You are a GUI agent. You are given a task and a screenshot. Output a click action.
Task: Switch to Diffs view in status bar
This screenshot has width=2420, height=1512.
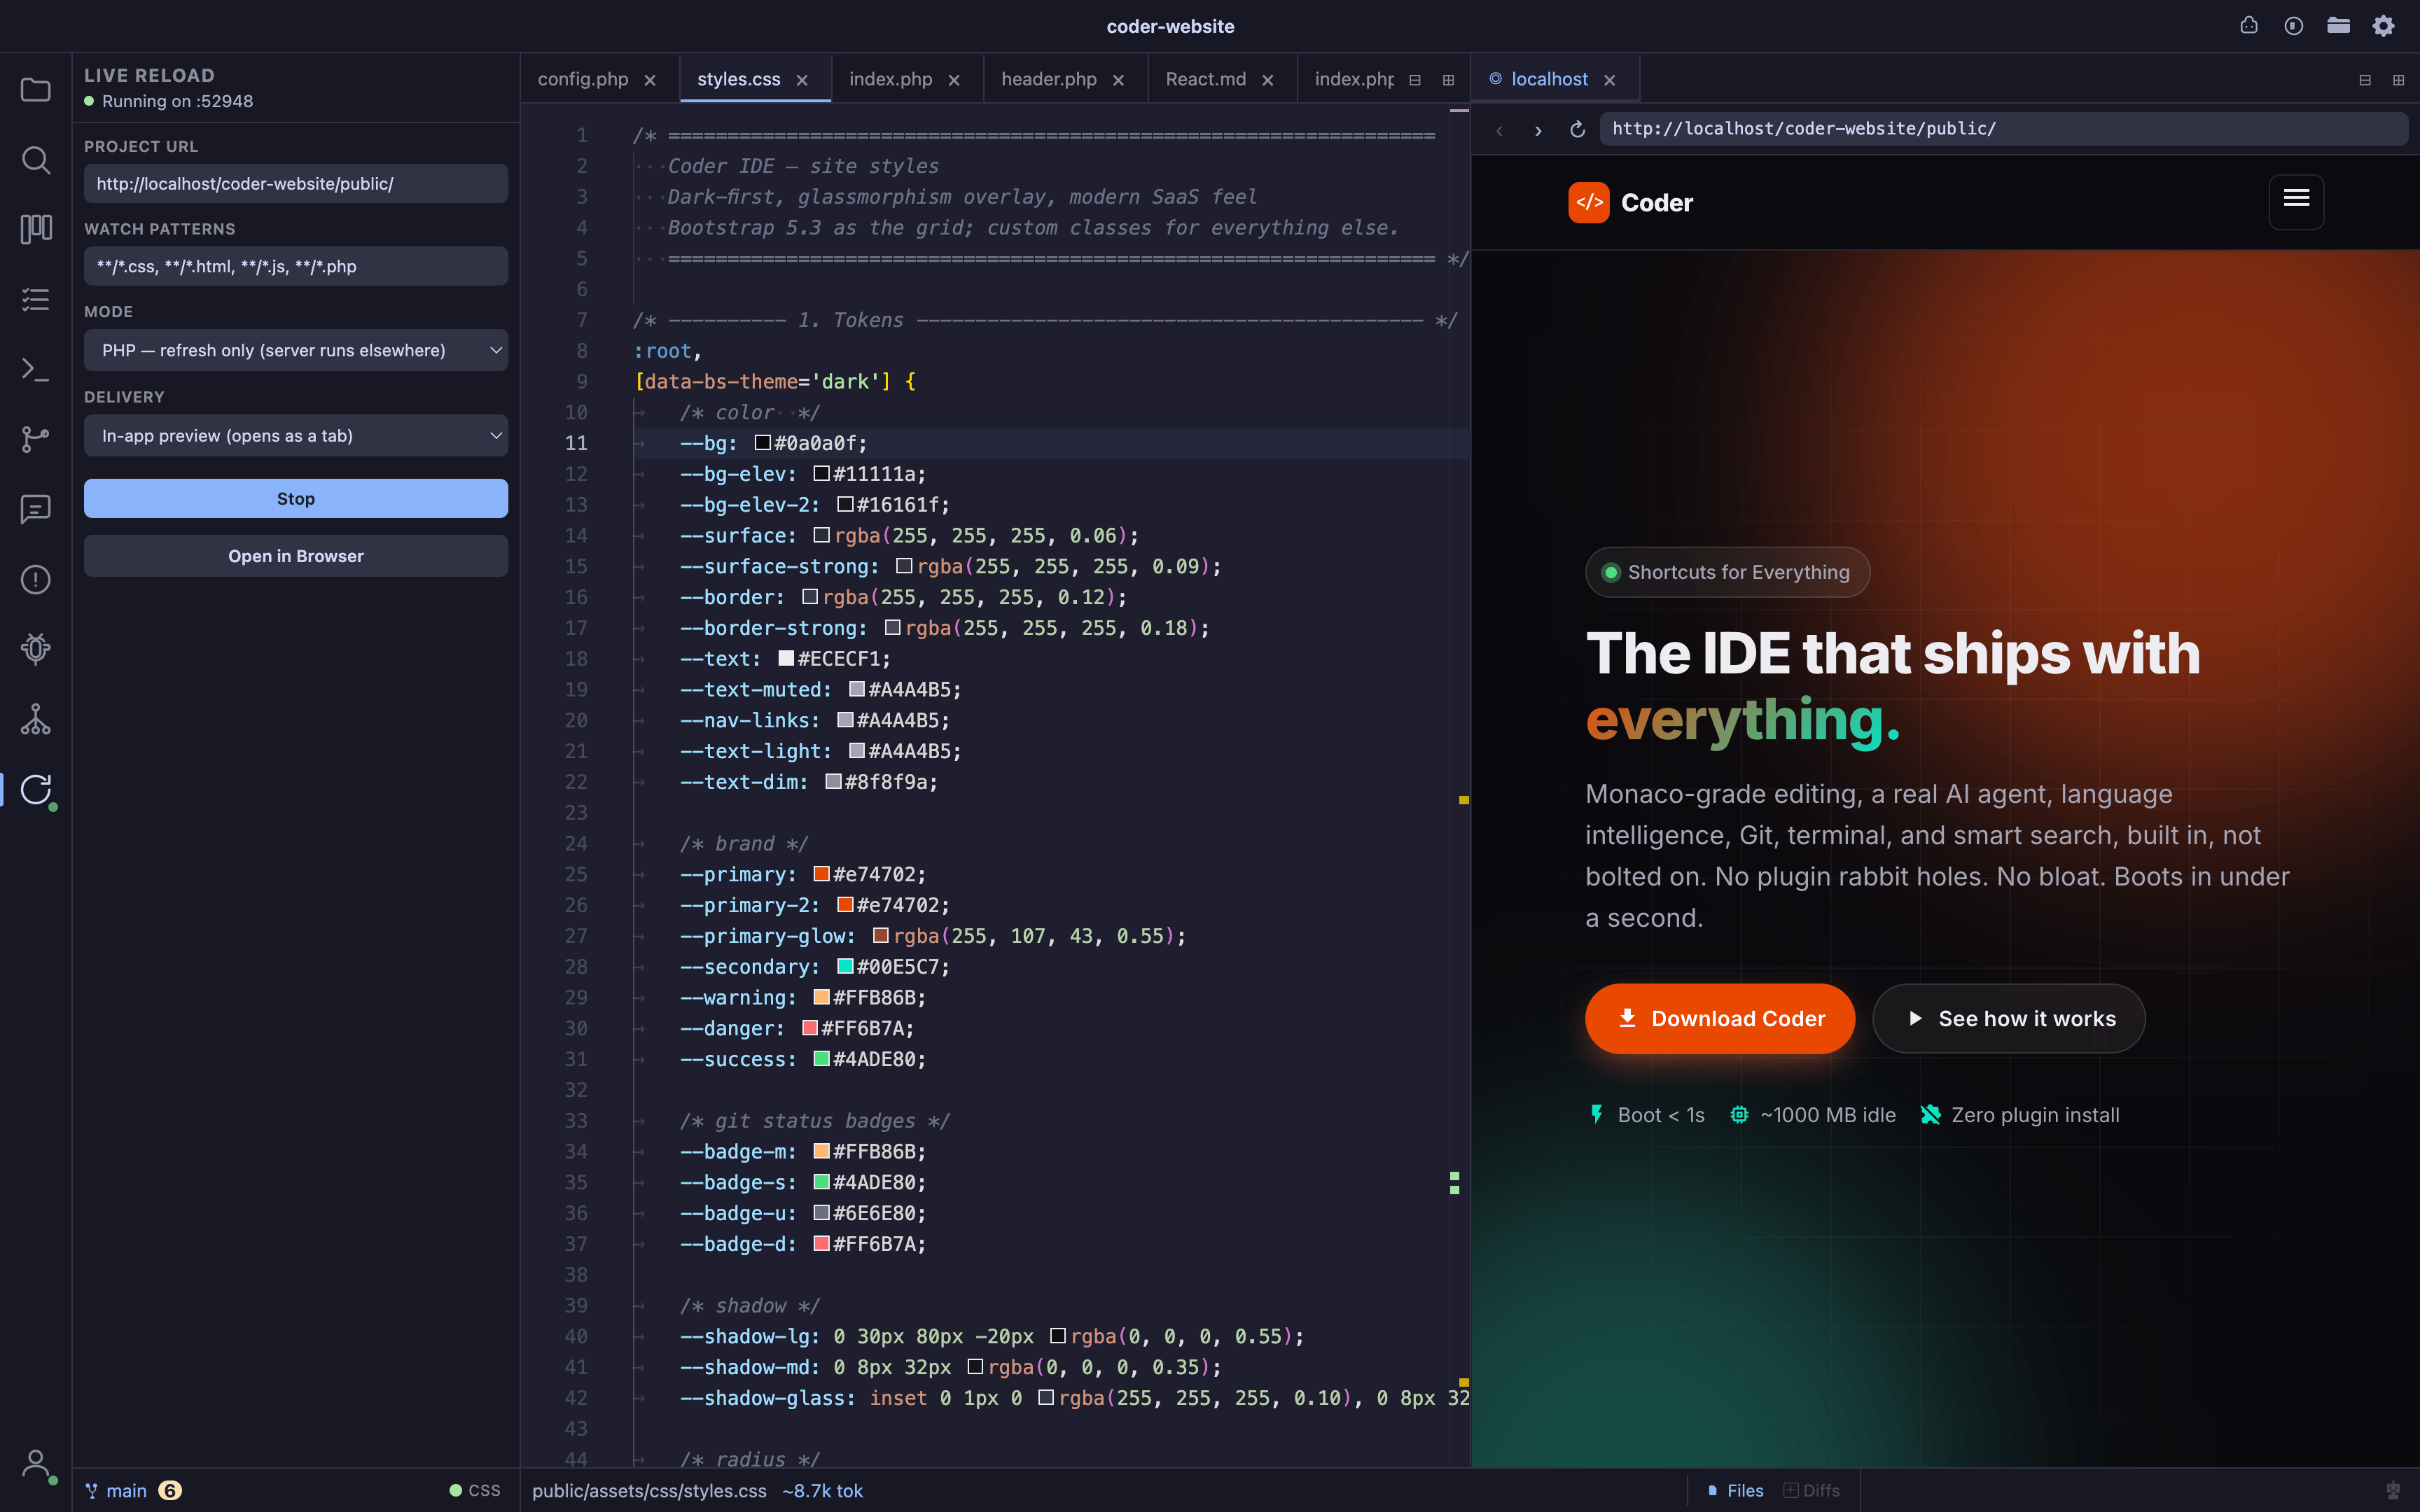tap(1811, 1491)
